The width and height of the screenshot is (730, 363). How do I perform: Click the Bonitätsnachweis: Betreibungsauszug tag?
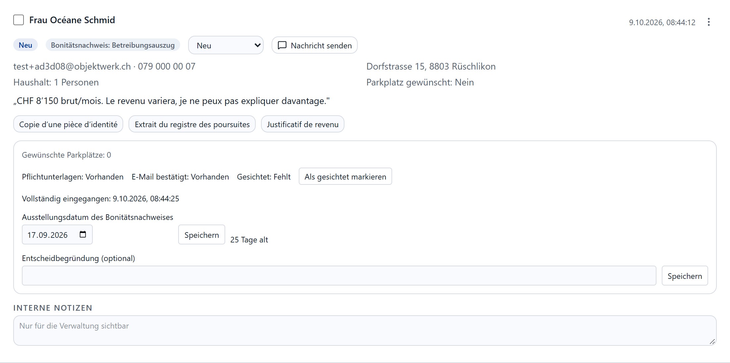pos(113,45)
